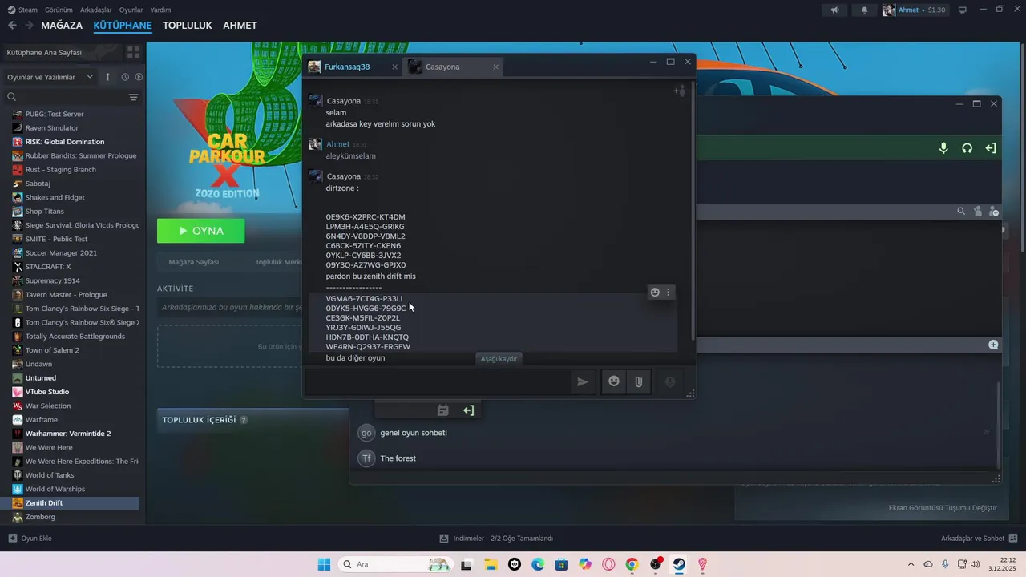This screenshot has height=577, width=1026.
Task: Open Mağaza Sayfası link
Action: pyautogui.click(x=193, y=262)
